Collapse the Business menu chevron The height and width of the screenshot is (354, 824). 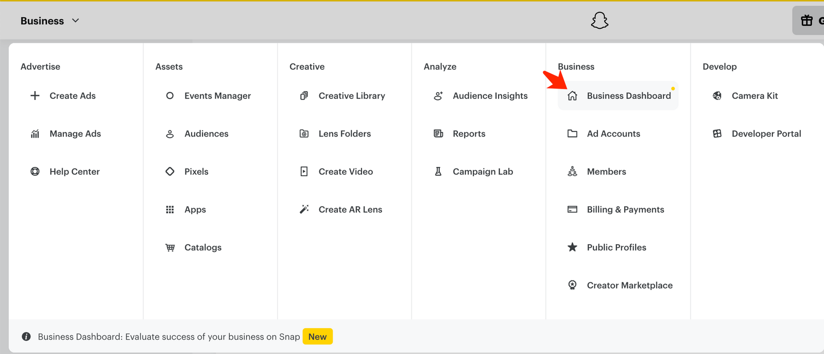(x=76, y=21)
